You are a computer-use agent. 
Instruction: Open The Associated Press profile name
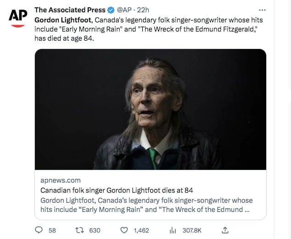click(x=70, y=10)
